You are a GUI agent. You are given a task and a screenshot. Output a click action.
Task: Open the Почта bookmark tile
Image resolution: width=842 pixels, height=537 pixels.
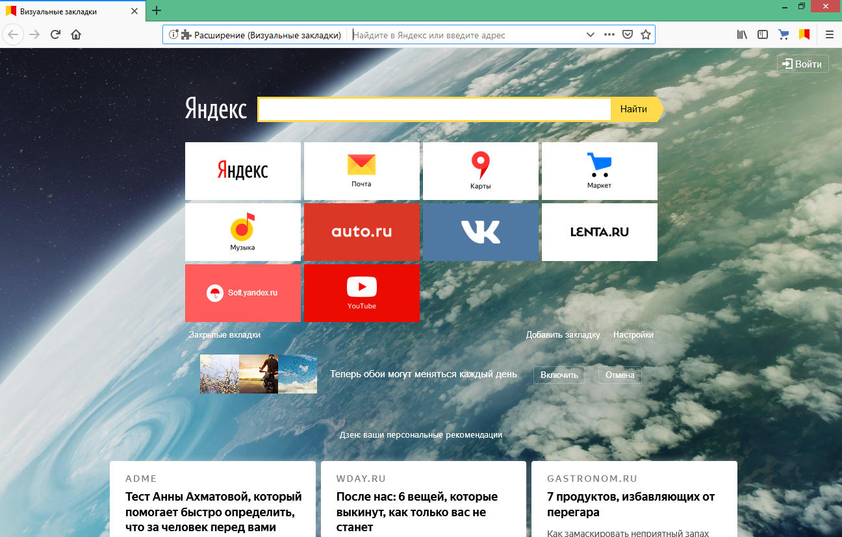361,170
